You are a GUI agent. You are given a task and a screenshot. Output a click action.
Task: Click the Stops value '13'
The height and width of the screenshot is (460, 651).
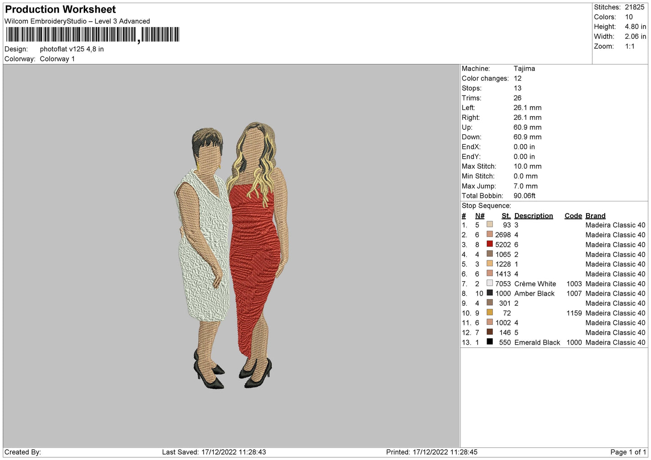pos(518,88)
